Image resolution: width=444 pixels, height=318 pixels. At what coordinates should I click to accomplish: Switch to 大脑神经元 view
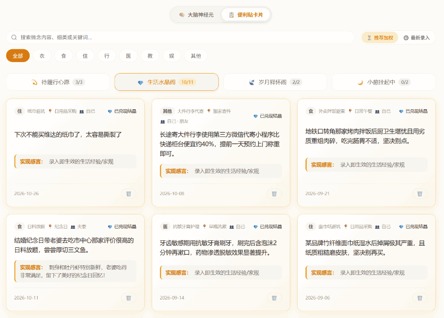point(197,15)
